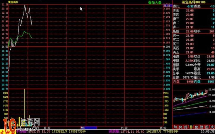This screenshot has width=216, height=134.
Task: Select the 卖五 ask row at 22.09
Action: [193, 11]
